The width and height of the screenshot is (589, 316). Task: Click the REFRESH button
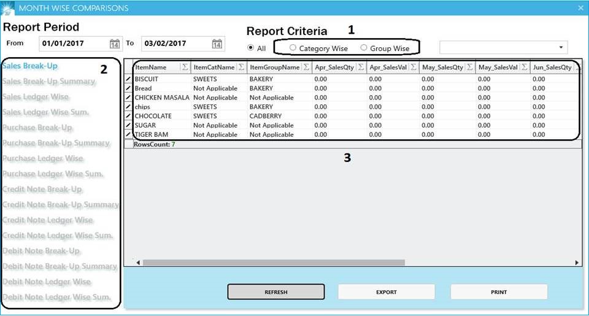pyautogui.click(x=276, y=292)
